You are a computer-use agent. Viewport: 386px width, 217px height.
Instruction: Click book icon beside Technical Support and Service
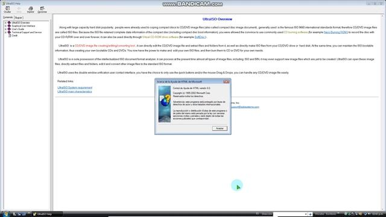coord(9,32)
